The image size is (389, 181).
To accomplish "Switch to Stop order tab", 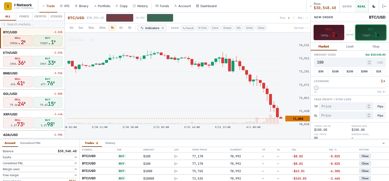I will coord(376,46).
